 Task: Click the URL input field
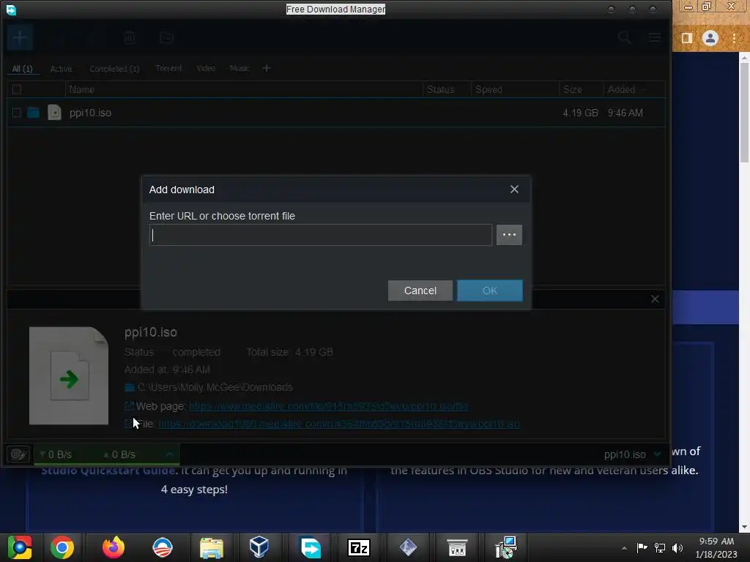point(321,235)
